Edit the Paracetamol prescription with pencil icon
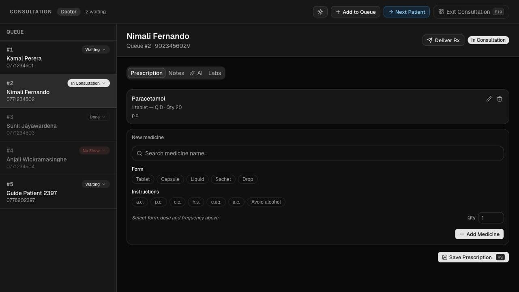 (489, 99)
